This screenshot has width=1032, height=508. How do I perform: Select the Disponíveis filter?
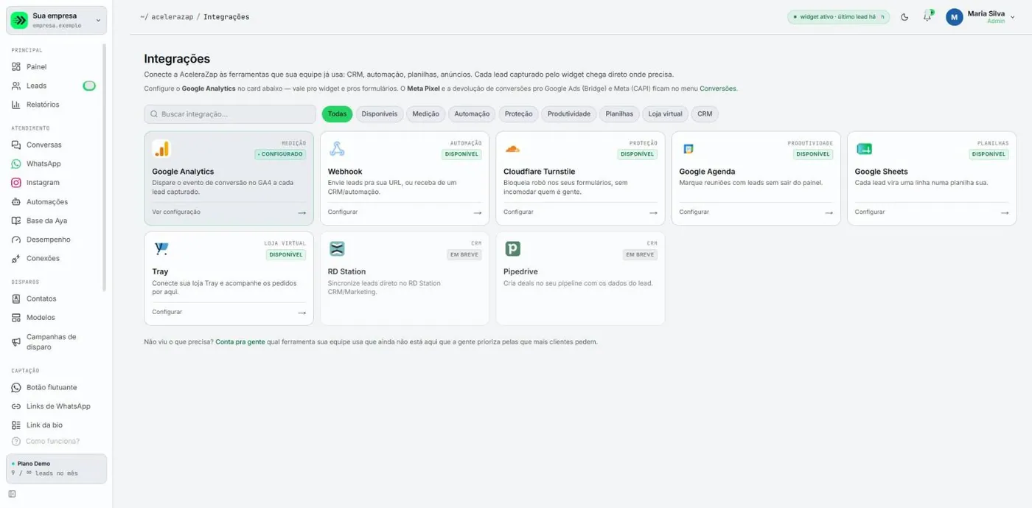(380, 114)
